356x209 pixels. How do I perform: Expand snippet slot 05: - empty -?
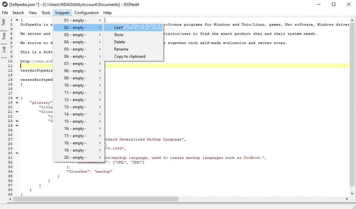(x=79, y=49)
